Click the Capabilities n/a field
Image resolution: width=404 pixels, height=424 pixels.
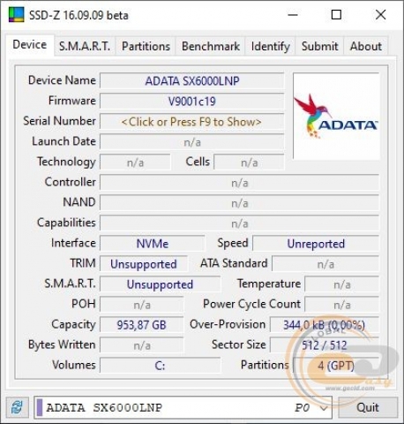coord(239,223)
